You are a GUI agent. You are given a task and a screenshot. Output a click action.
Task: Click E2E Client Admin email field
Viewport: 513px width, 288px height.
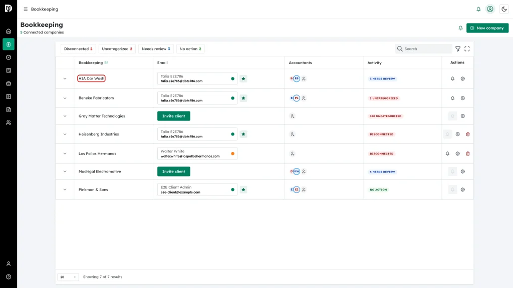click(x=197, y=189)
